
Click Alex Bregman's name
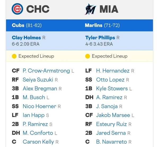pos(40,89)
